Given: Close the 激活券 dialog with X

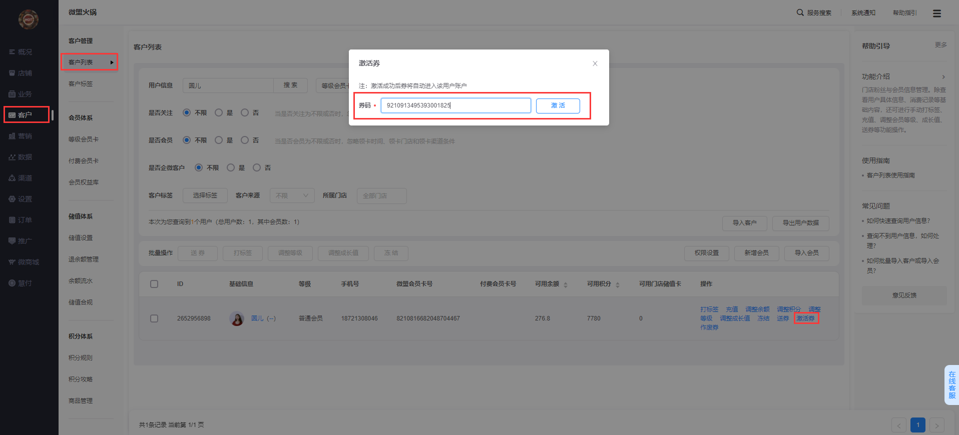Looking at the screenshot, I should [x=595, y=63].
